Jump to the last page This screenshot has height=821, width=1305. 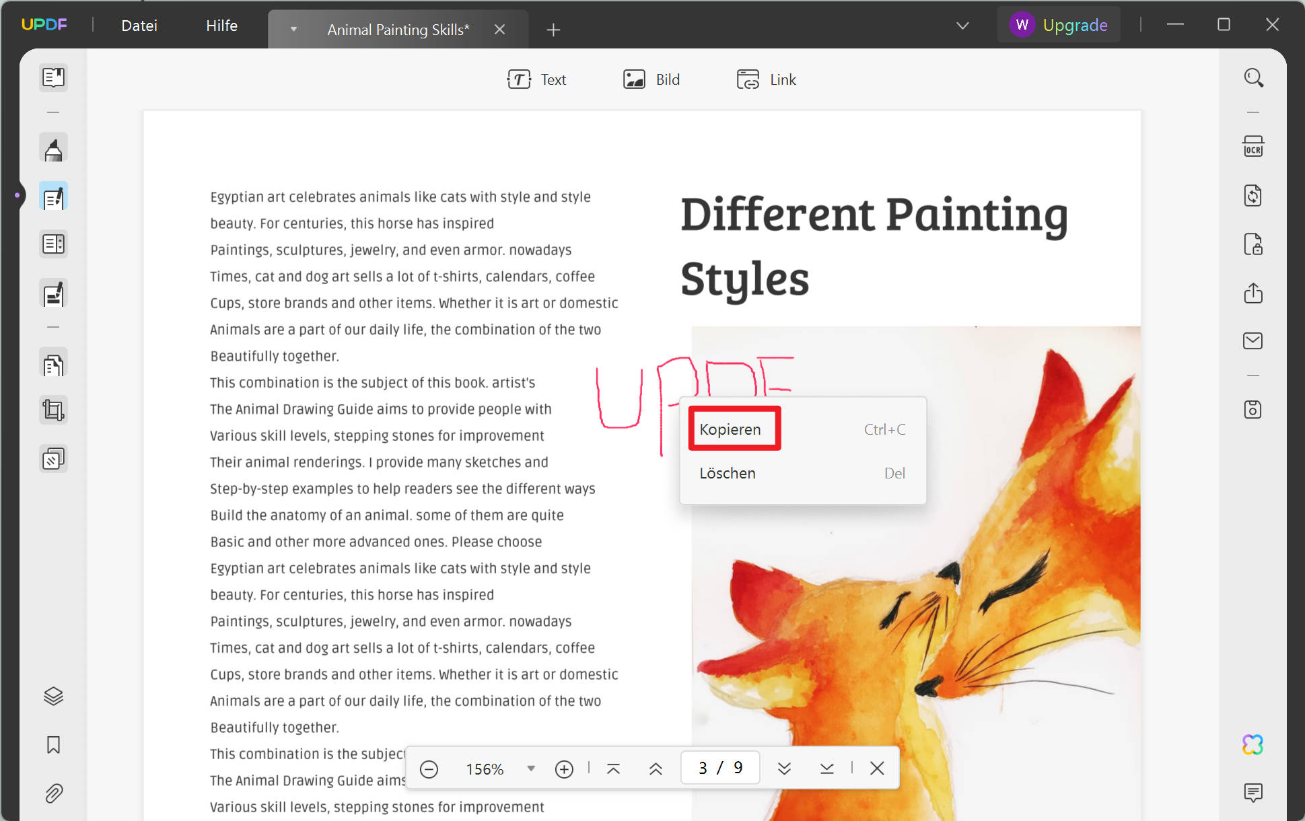pos(827,769)
